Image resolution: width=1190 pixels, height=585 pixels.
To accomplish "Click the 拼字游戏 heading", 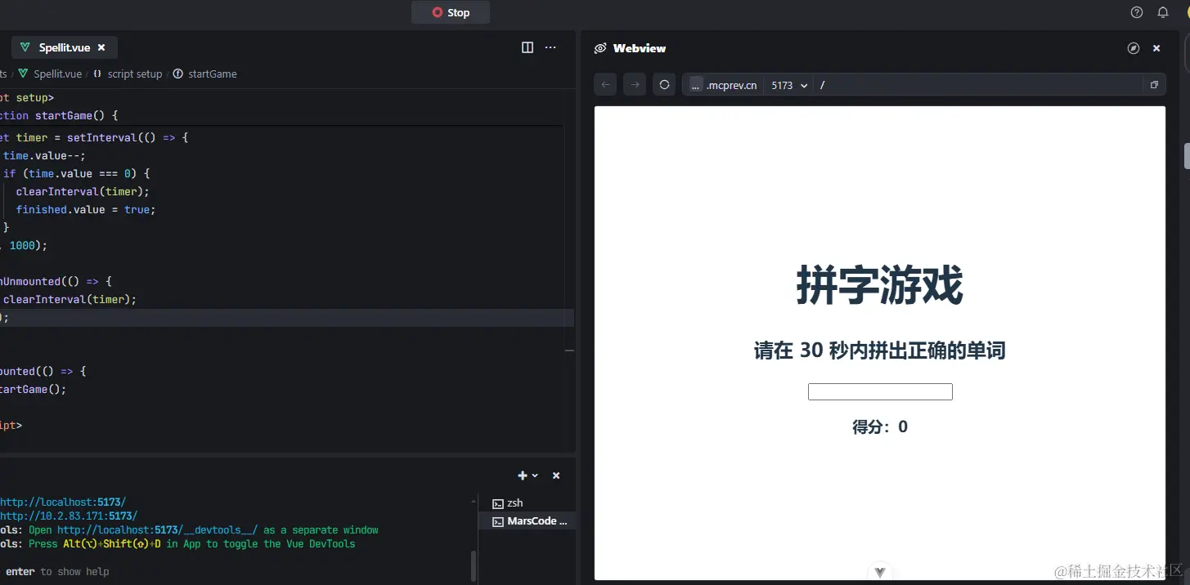I will pos(880,285).
